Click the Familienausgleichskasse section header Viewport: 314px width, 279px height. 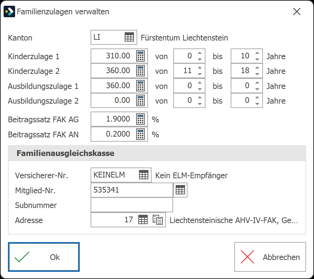coord(157,153)
